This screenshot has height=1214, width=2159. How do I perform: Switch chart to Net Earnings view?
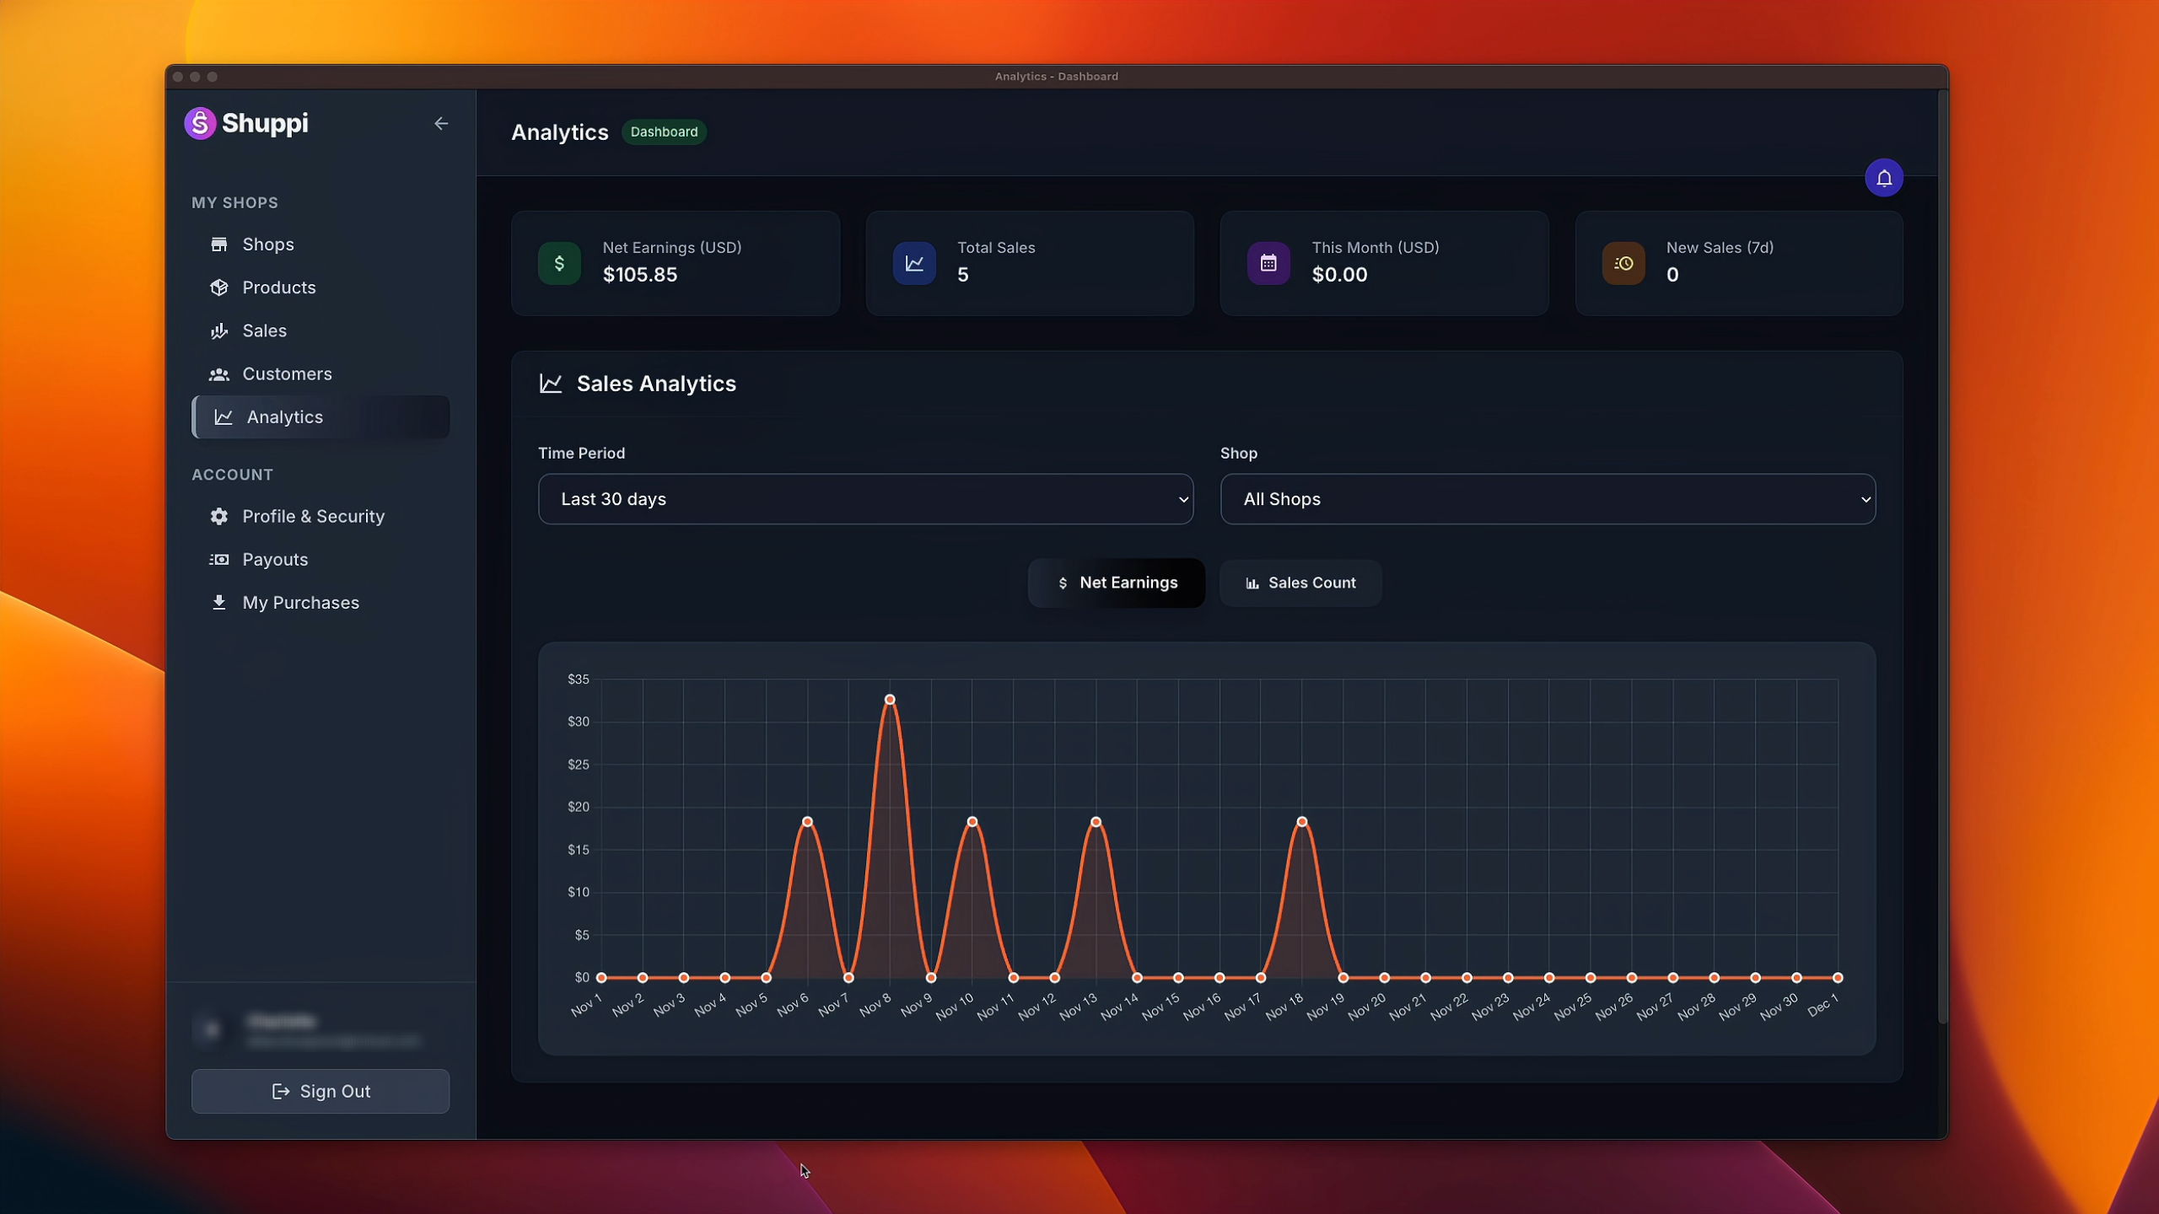(1116, 583)
